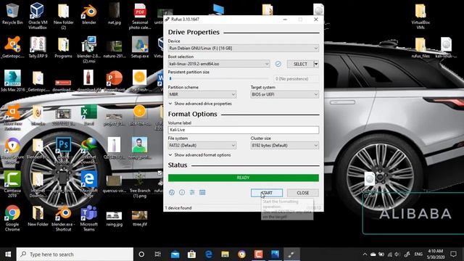The width and height of the screenshot is (464, 261).
Task: Show hidden system tray icons arrow
Action: tap(365, 254)
